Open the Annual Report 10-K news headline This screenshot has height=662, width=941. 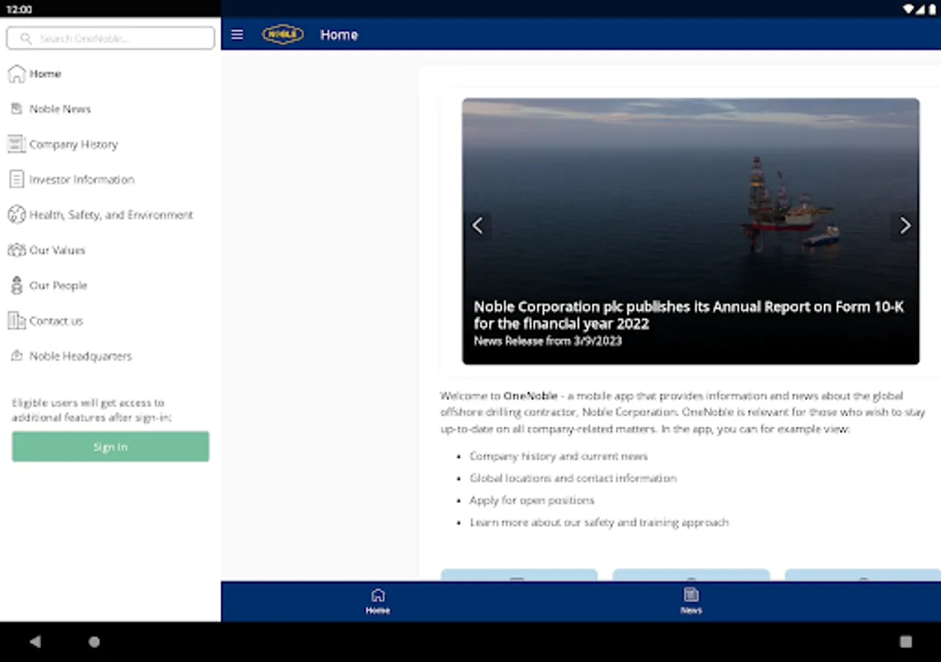[x=689, y=315]
